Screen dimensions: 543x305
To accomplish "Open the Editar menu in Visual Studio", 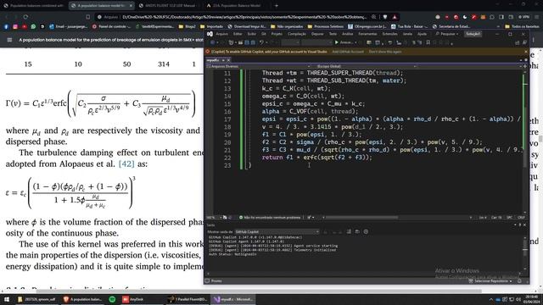I will point(238,34).
